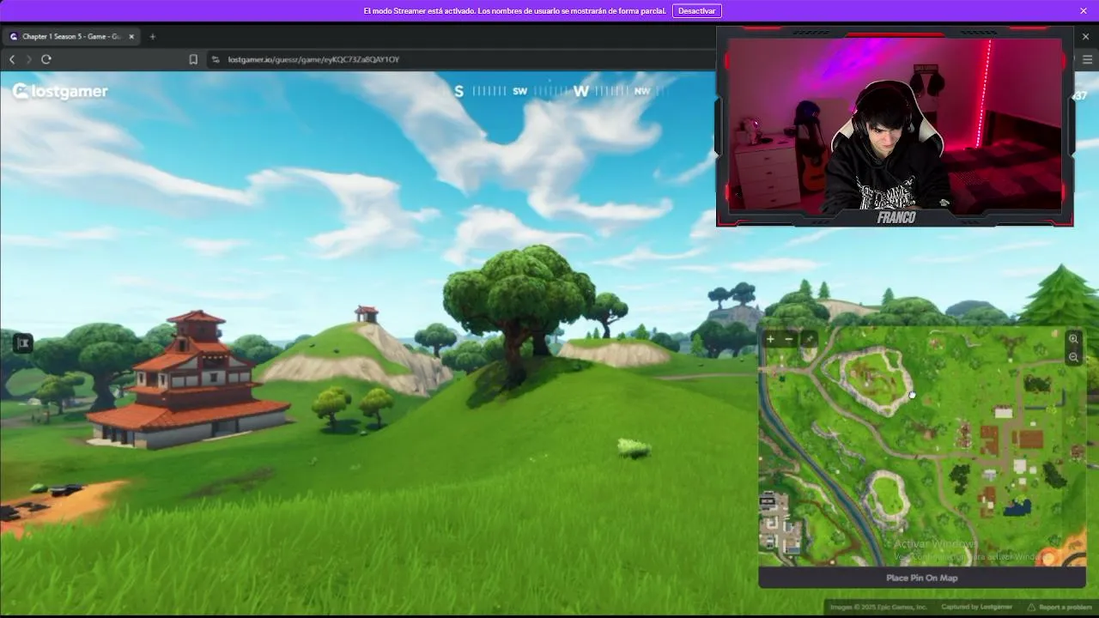Close the Chapter 1 Season 5 tab
Viewport: 1099px width, 618px height.
pyautogui.click(x=132, y=37)
